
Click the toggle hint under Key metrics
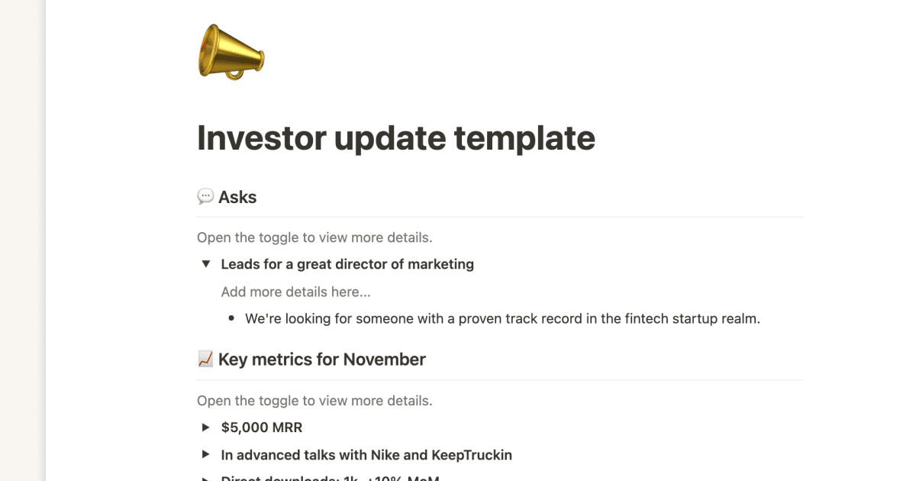314,400
